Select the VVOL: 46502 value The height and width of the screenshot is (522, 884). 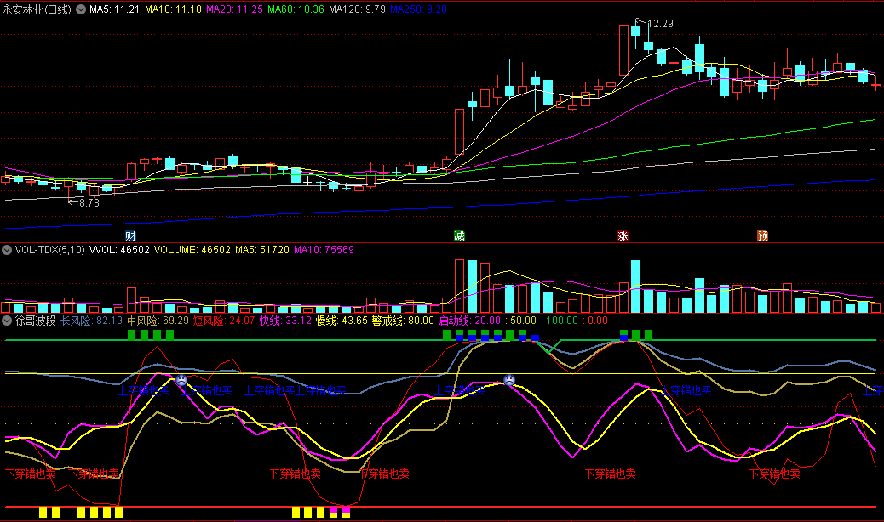coord(119,250)
